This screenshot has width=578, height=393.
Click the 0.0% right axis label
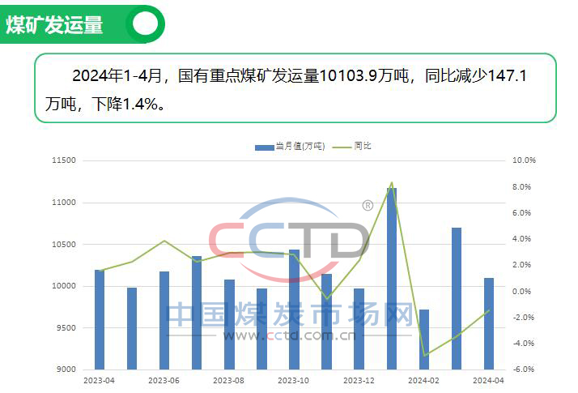[x=521, y=291]
